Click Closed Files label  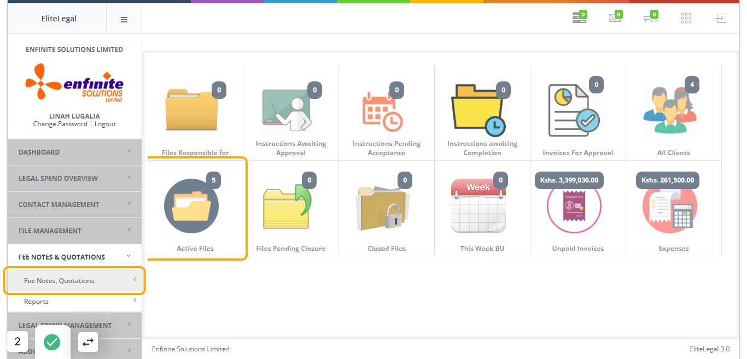click(387, 249)
